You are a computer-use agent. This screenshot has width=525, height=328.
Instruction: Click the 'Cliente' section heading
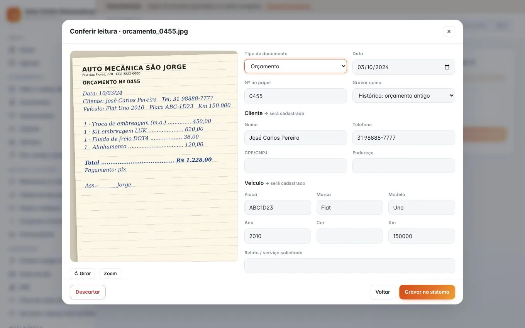[x=254, y=113]
